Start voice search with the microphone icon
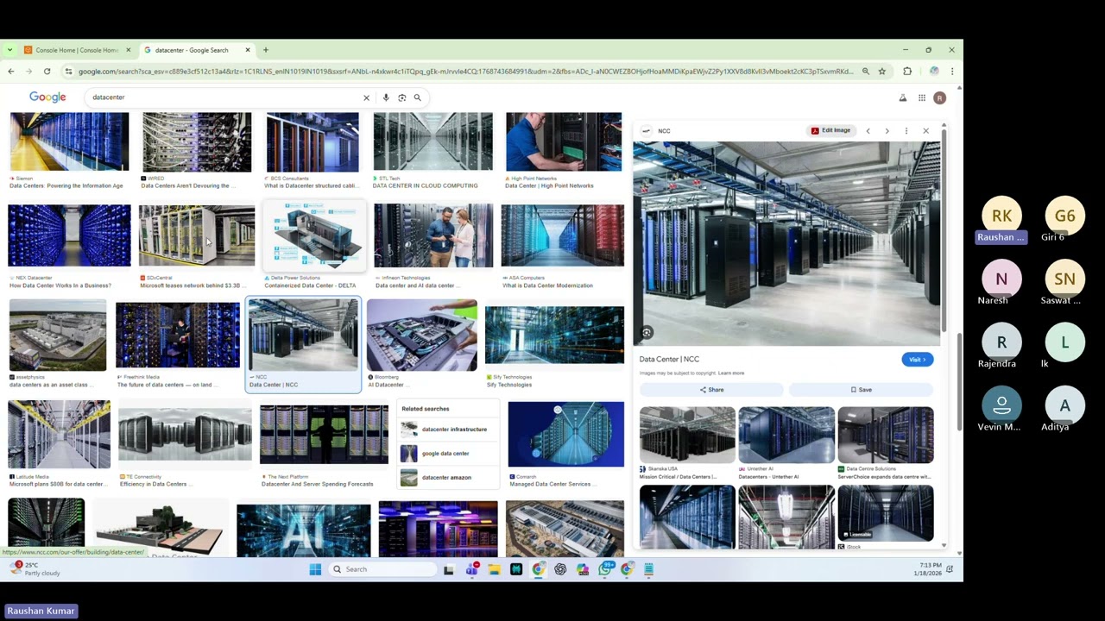This screenshot has height=621, width=1105. tap(386, 97)
